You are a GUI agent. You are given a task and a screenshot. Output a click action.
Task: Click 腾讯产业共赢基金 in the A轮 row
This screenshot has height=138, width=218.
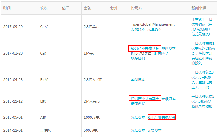click(162, 117)
